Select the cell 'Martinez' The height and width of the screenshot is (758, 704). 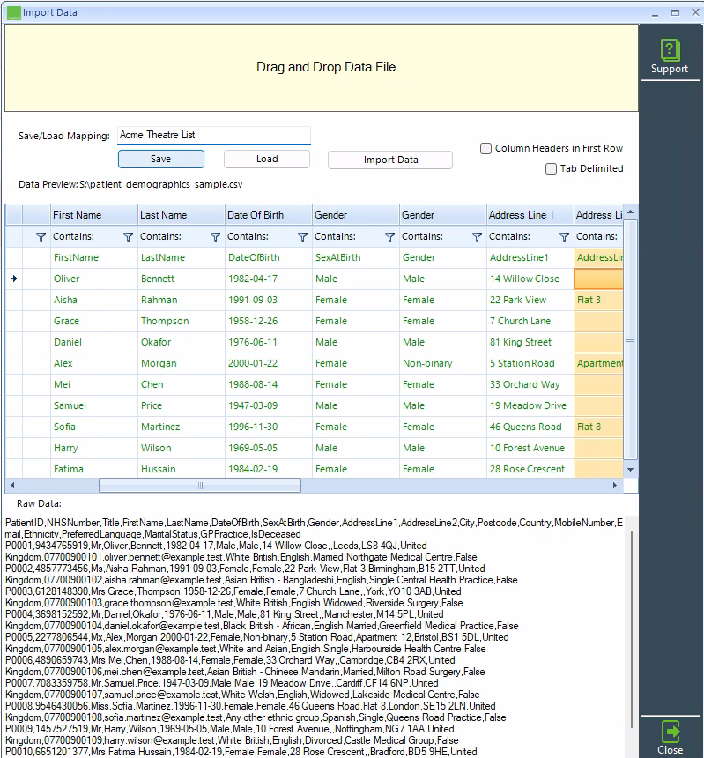click(182, 427)
